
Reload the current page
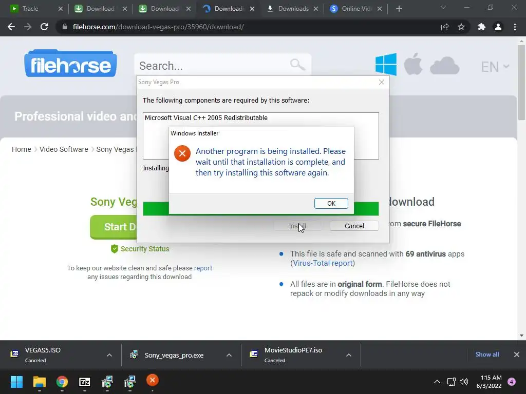tap(44, 27)
